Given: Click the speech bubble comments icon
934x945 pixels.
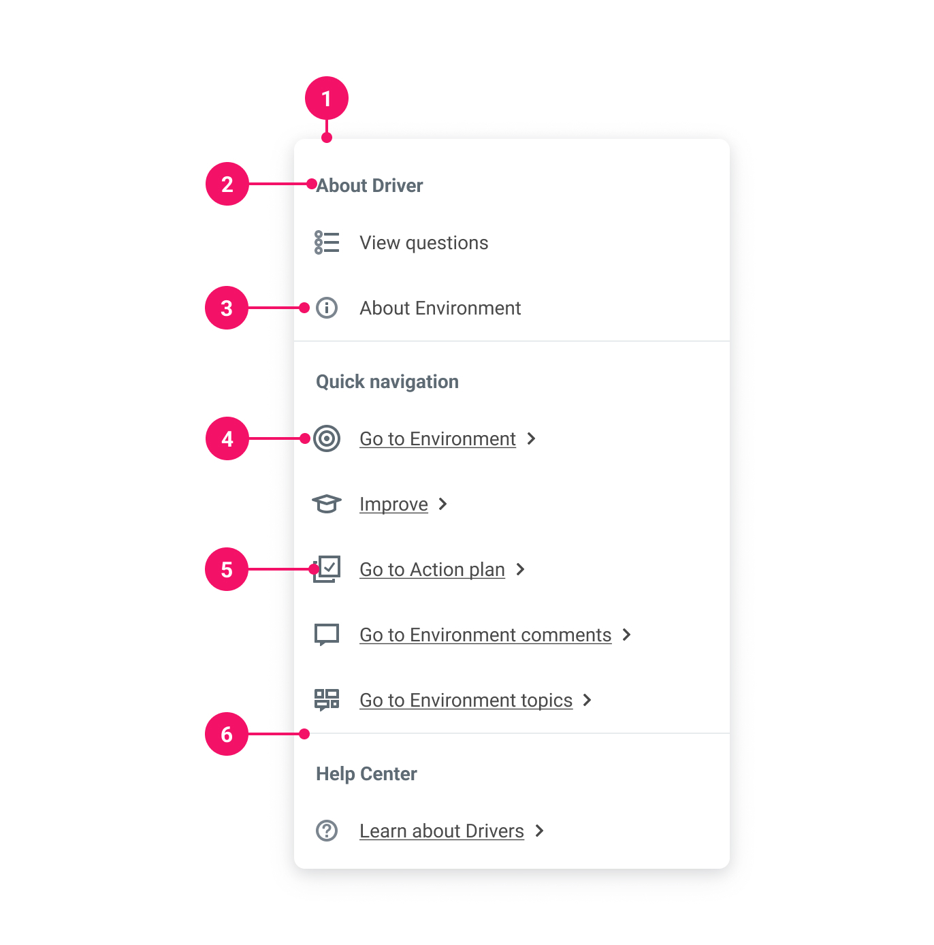Looking at the screenshot, I should [327, 635].
